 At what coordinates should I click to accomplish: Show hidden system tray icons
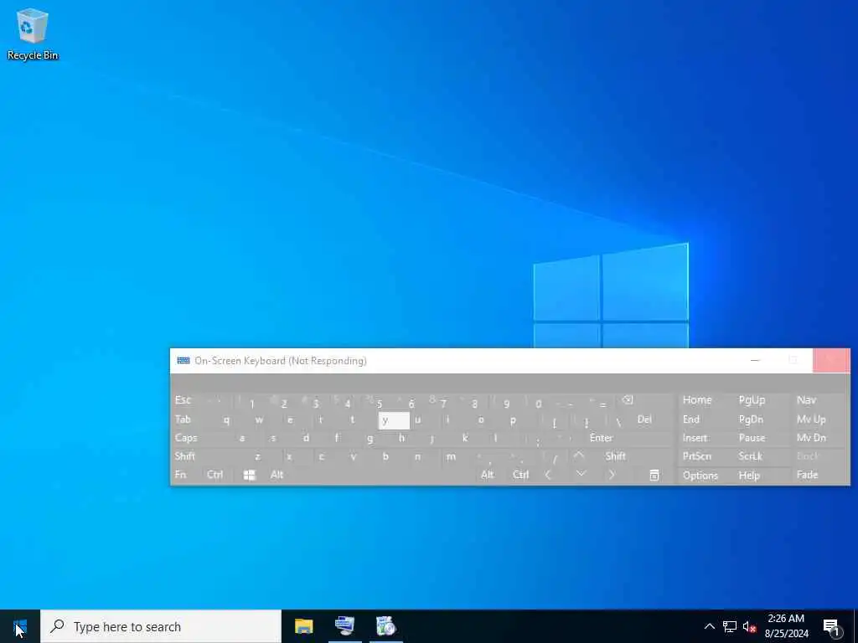709,626
